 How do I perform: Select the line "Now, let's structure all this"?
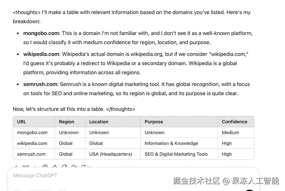(74, 109)
